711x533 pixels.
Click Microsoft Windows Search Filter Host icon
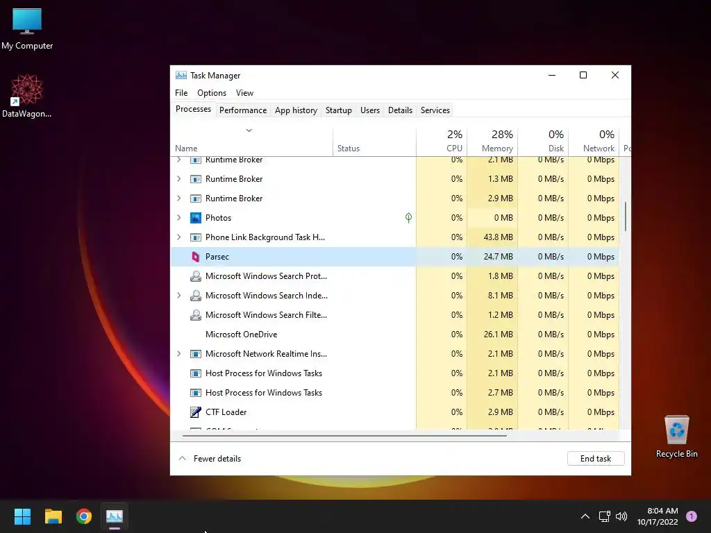(x=195, y=316)
